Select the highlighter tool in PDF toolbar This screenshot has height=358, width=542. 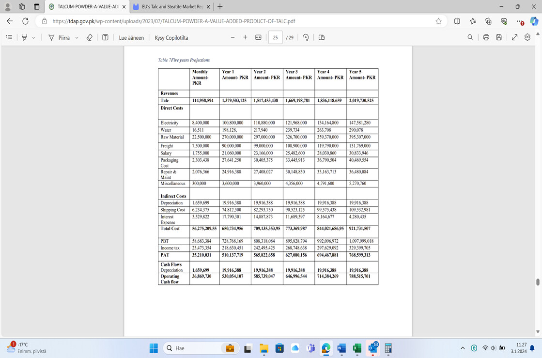click(x=24, y=37)
